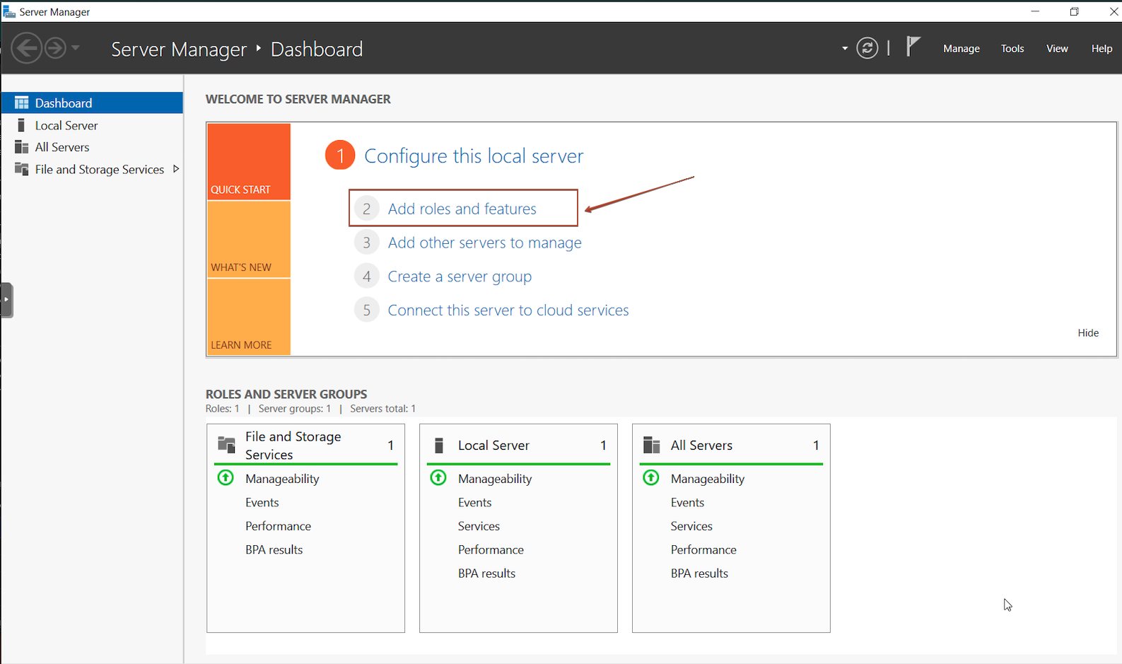Open the Tools menu
The image size is (1122, 664).
tap(1012, 49)
